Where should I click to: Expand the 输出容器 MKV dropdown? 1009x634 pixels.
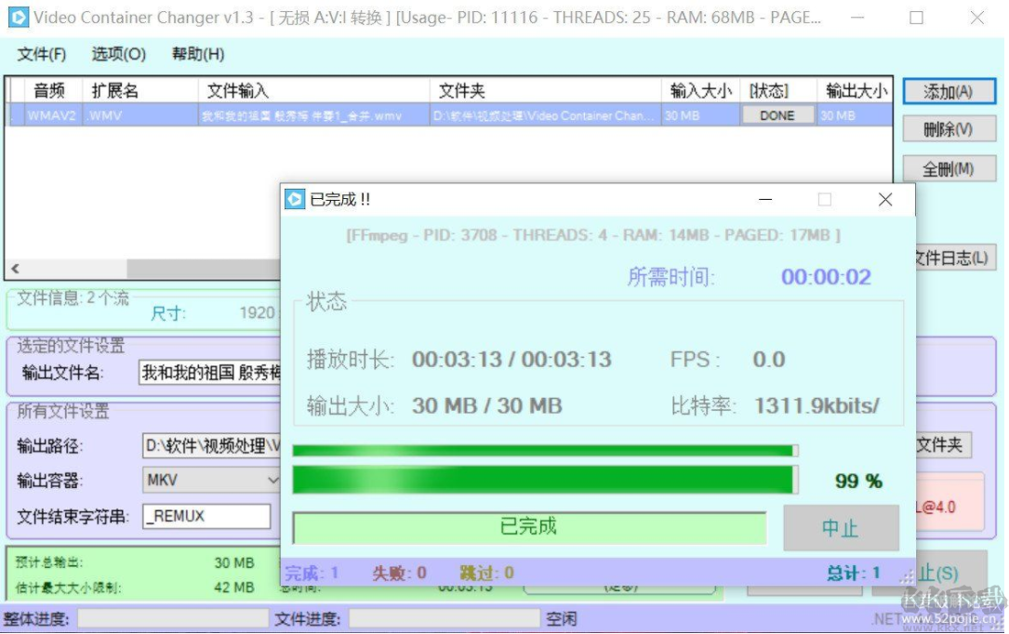tap(272, 481)
